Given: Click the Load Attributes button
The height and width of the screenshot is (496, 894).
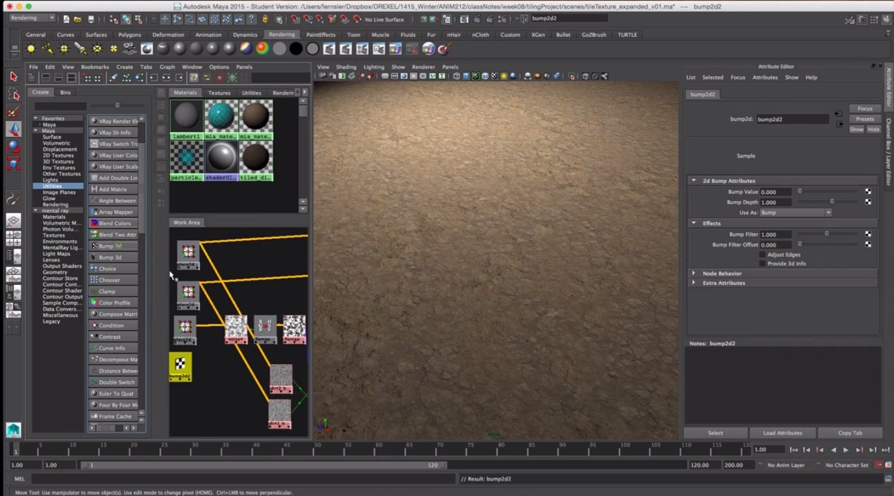Looking at the screenshot, I should [782, 433].
